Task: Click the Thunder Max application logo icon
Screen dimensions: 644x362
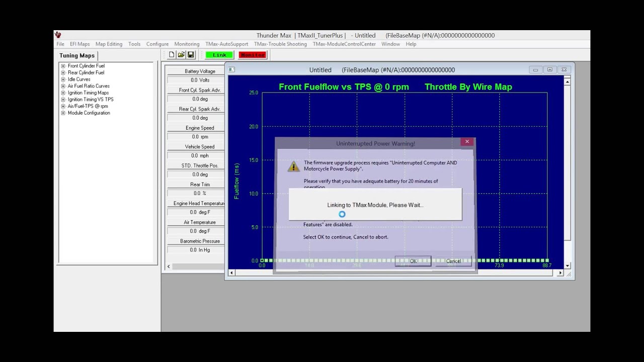Action: [x=58, y=35]
